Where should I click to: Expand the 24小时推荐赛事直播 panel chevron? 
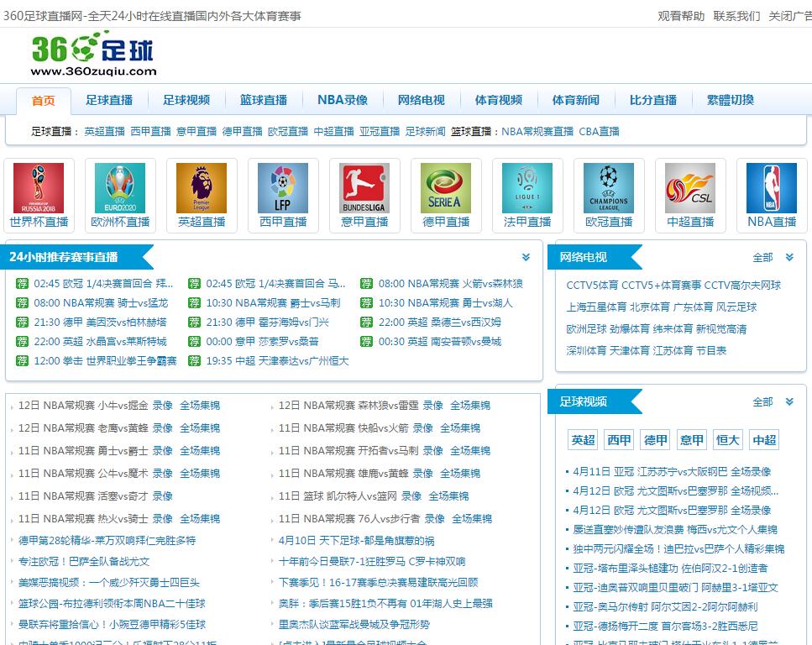[526, 257]
